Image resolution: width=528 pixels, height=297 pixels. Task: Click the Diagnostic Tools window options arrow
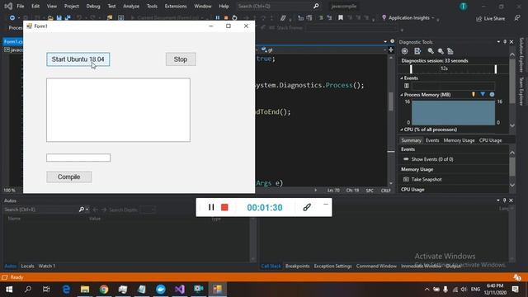click(498, 42)
